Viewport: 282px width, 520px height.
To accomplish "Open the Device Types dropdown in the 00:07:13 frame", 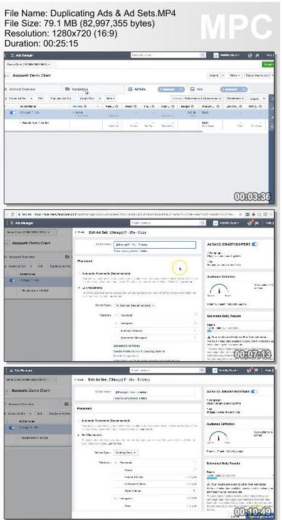I will pos(135,305).
